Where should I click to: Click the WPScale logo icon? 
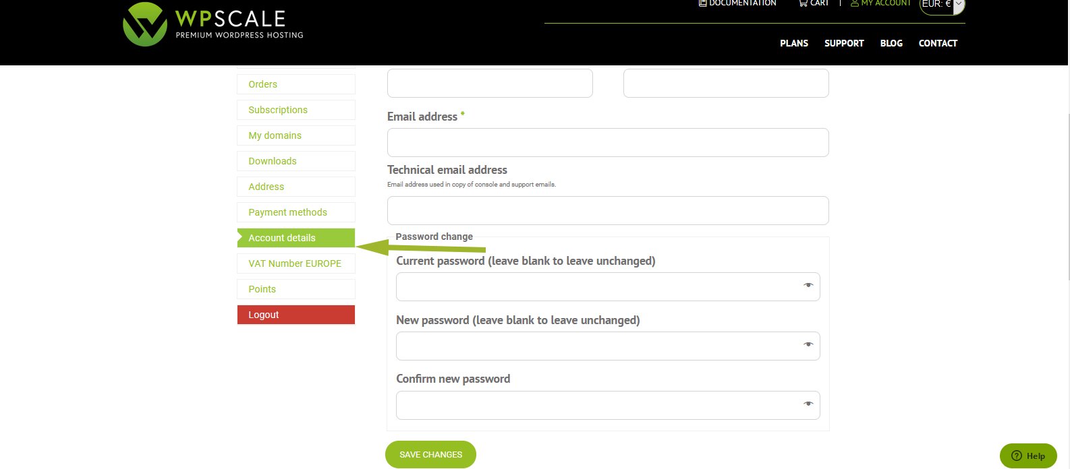(x=144, y=25)
